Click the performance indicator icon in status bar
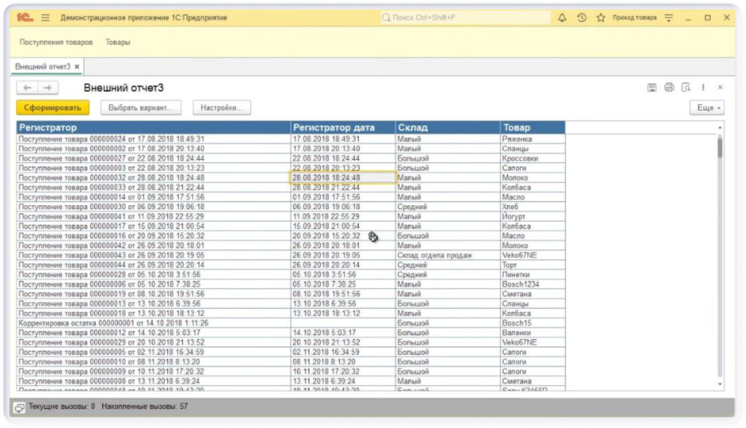Image resolution: width=746 pixels, height=428 pixels. 20,407
